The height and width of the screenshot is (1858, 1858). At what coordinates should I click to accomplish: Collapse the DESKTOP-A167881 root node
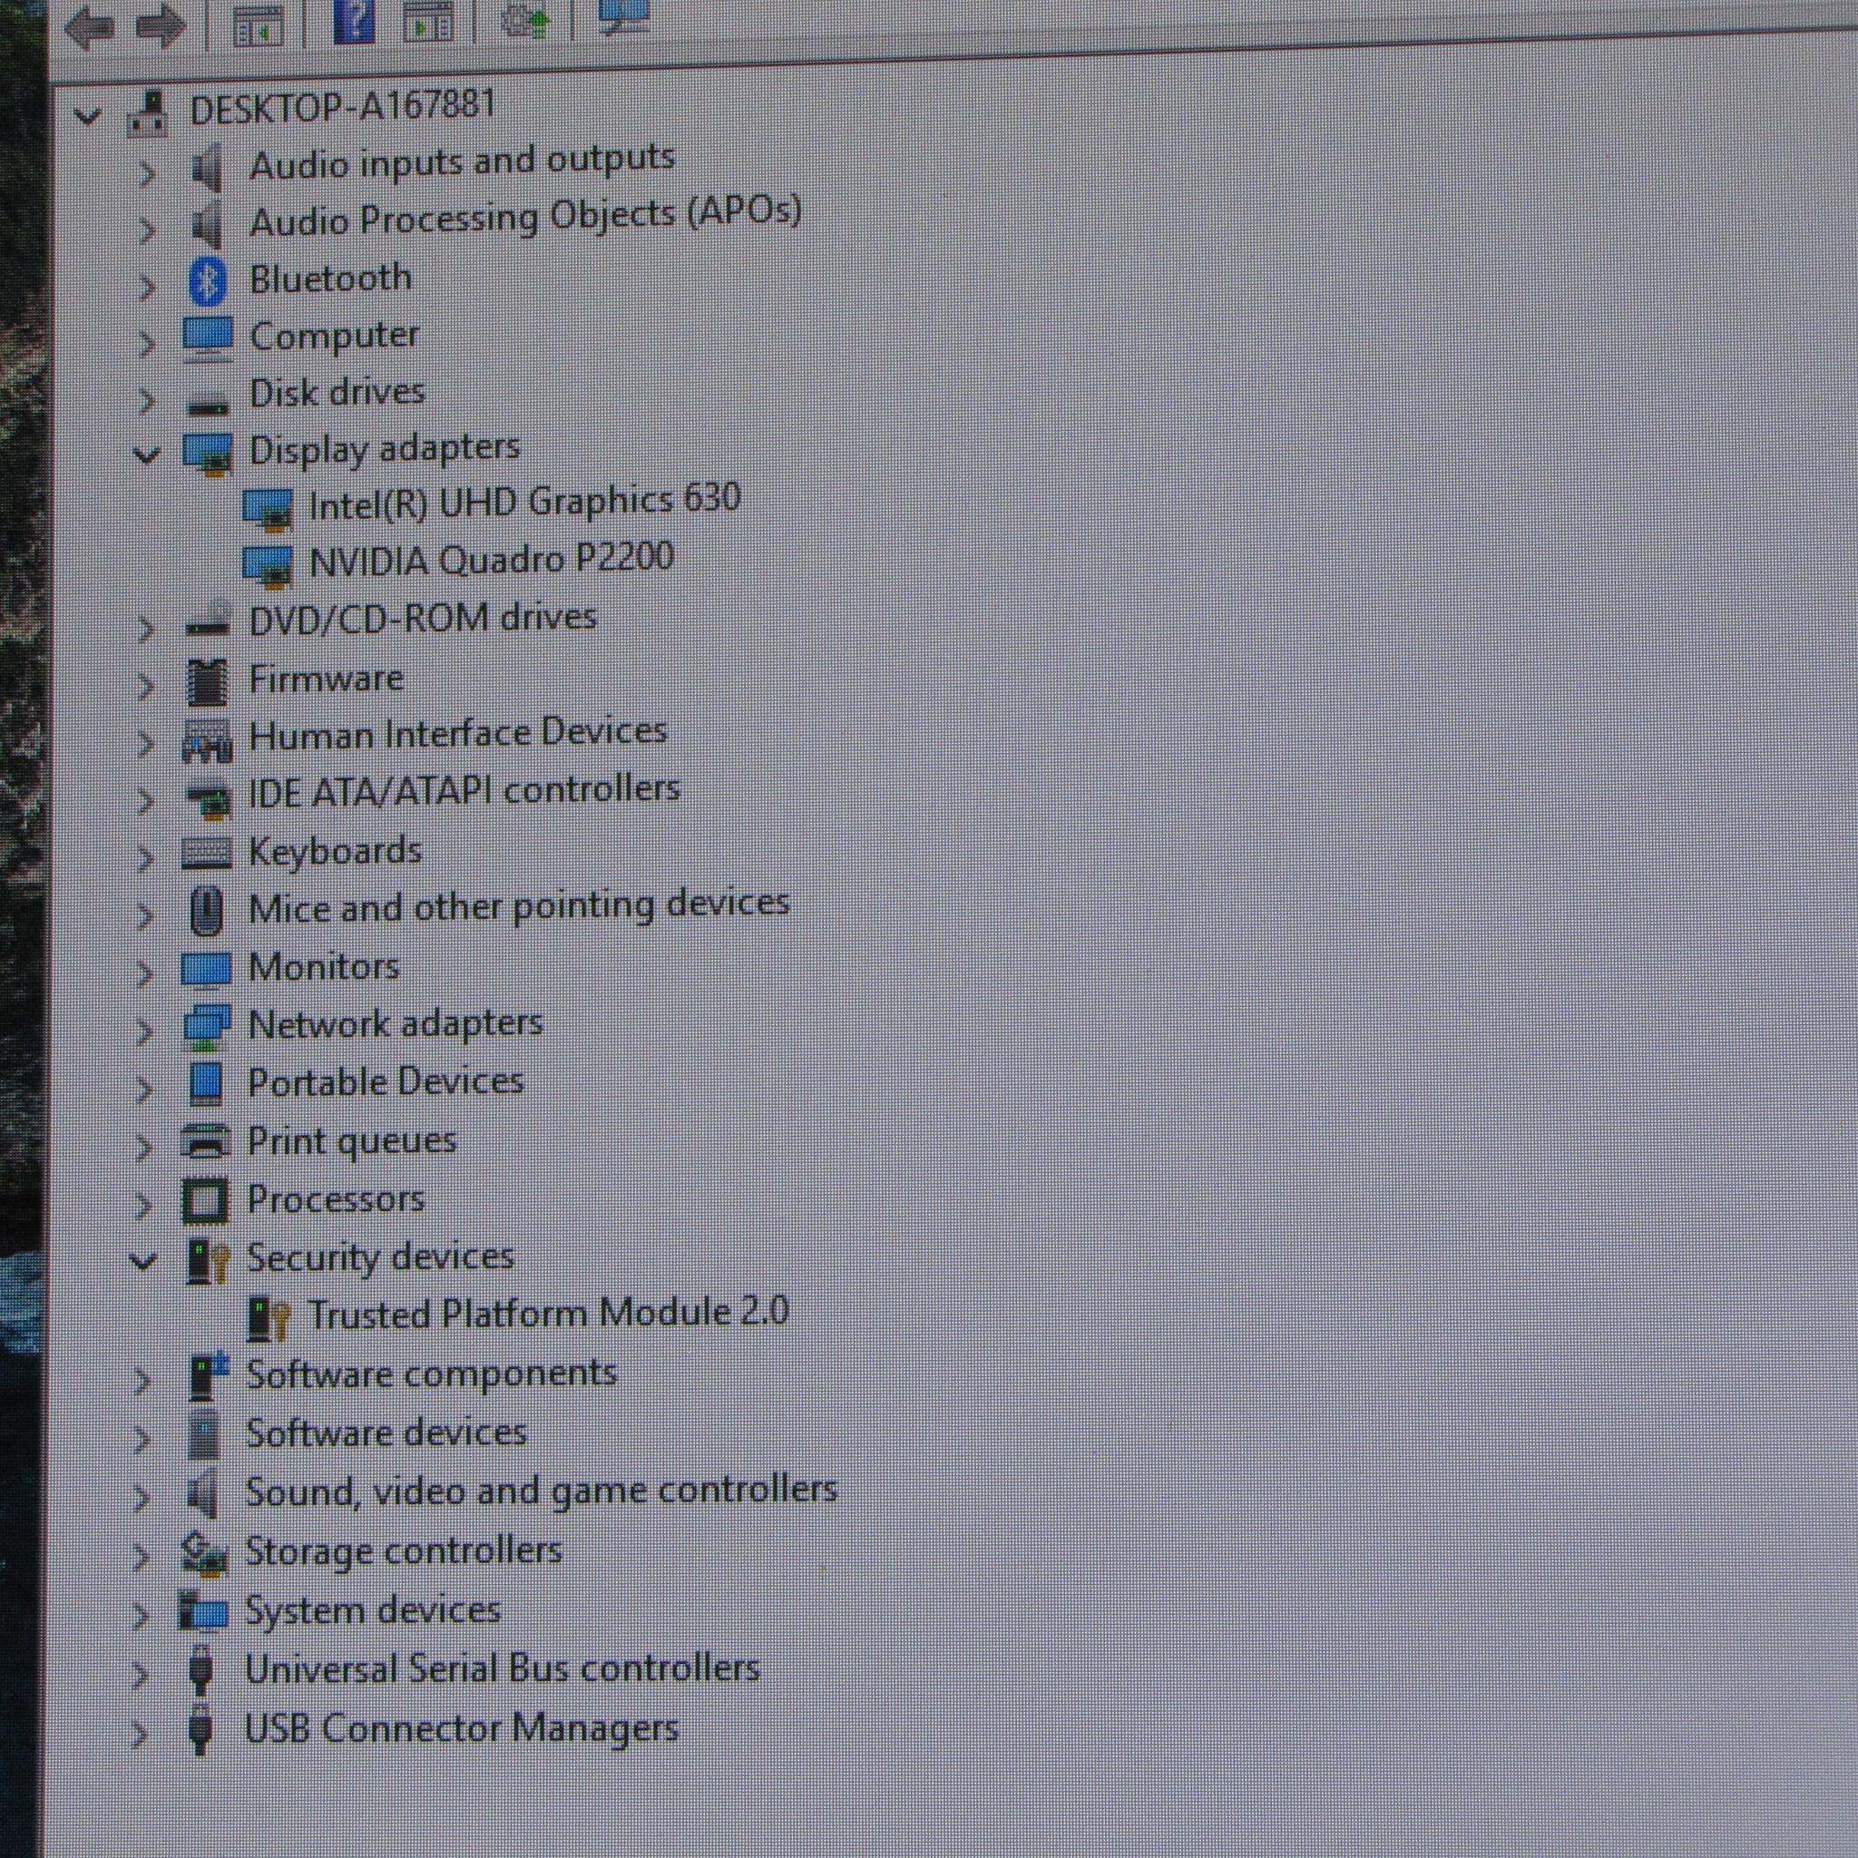87,117
